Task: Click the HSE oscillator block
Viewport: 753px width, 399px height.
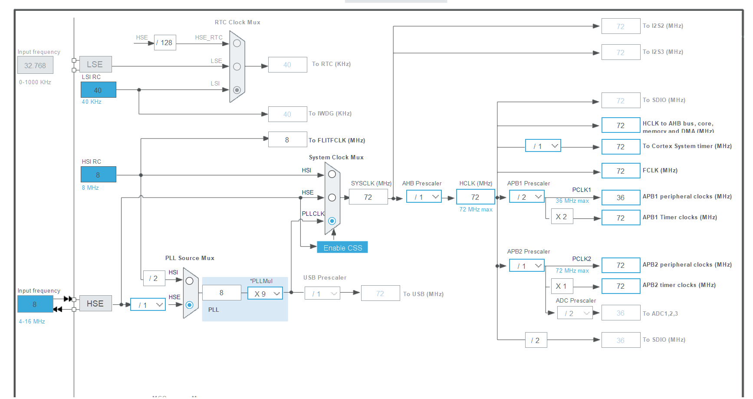Action: pyautogui.click(x=95, y=303)
